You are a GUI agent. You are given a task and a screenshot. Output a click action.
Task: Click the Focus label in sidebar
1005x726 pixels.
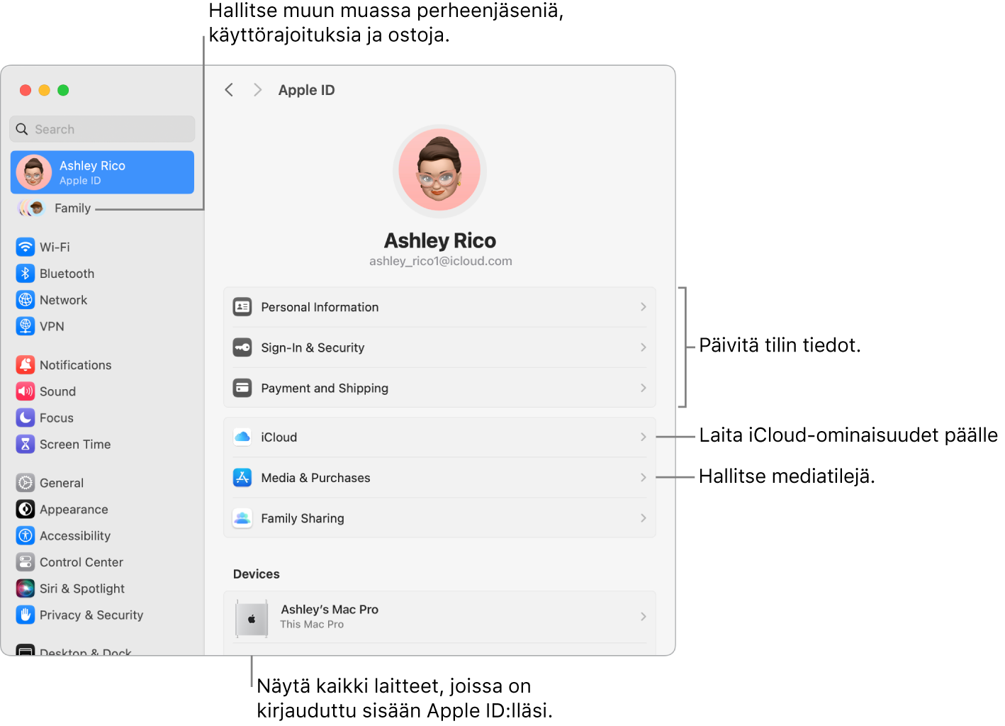[57, 418]
